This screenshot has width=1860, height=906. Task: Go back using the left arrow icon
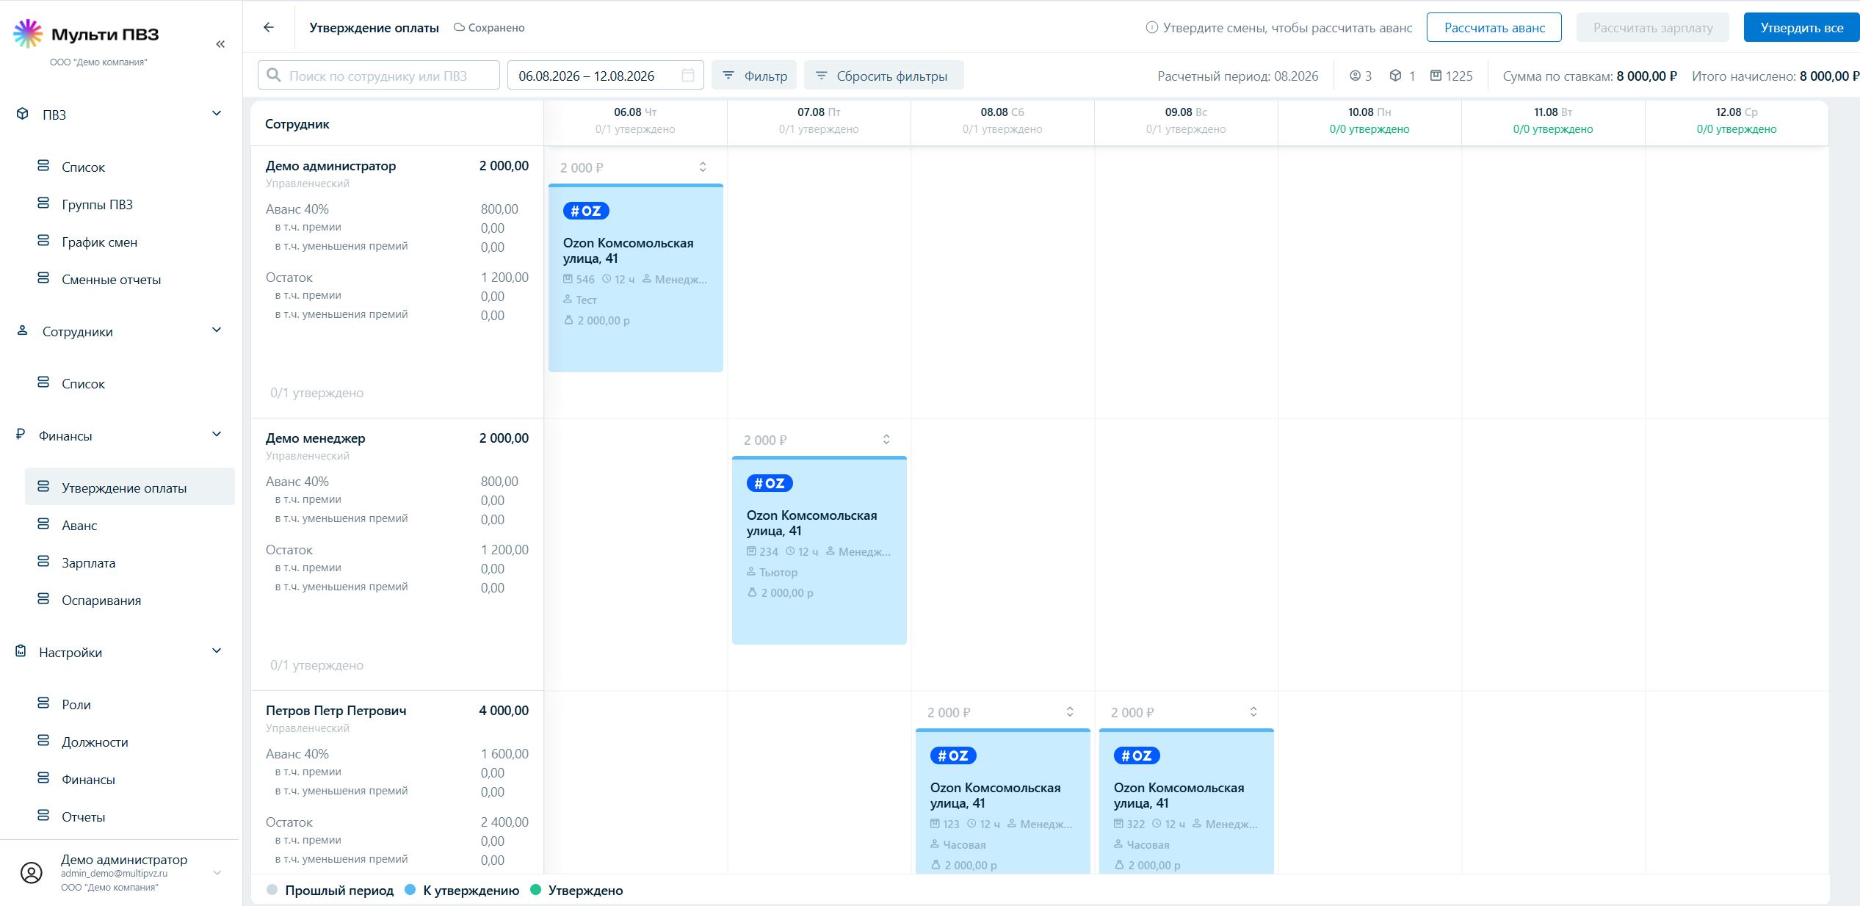tap(269, 27)
